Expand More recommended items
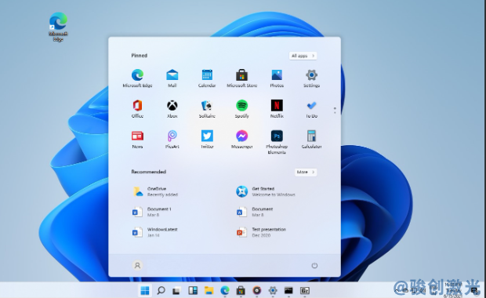The width and height of the screenshot is (486, 298). [306, 172]
